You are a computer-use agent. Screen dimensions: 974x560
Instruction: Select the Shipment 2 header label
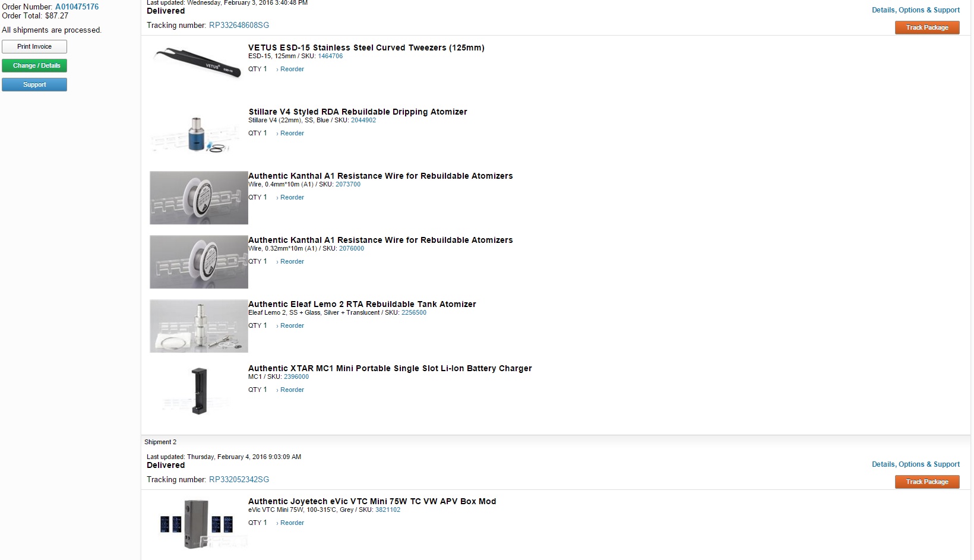tap(160, 442)
